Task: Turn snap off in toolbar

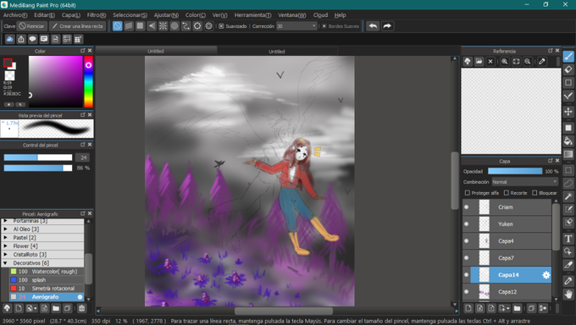Action: coord(117,26)
